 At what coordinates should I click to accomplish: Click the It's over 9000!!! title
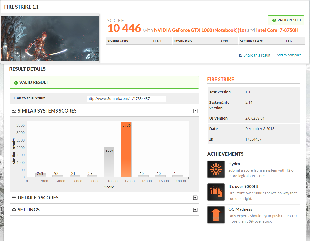pos(243,187)
